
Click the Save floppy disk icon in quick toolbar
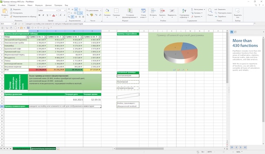(28, 28)
